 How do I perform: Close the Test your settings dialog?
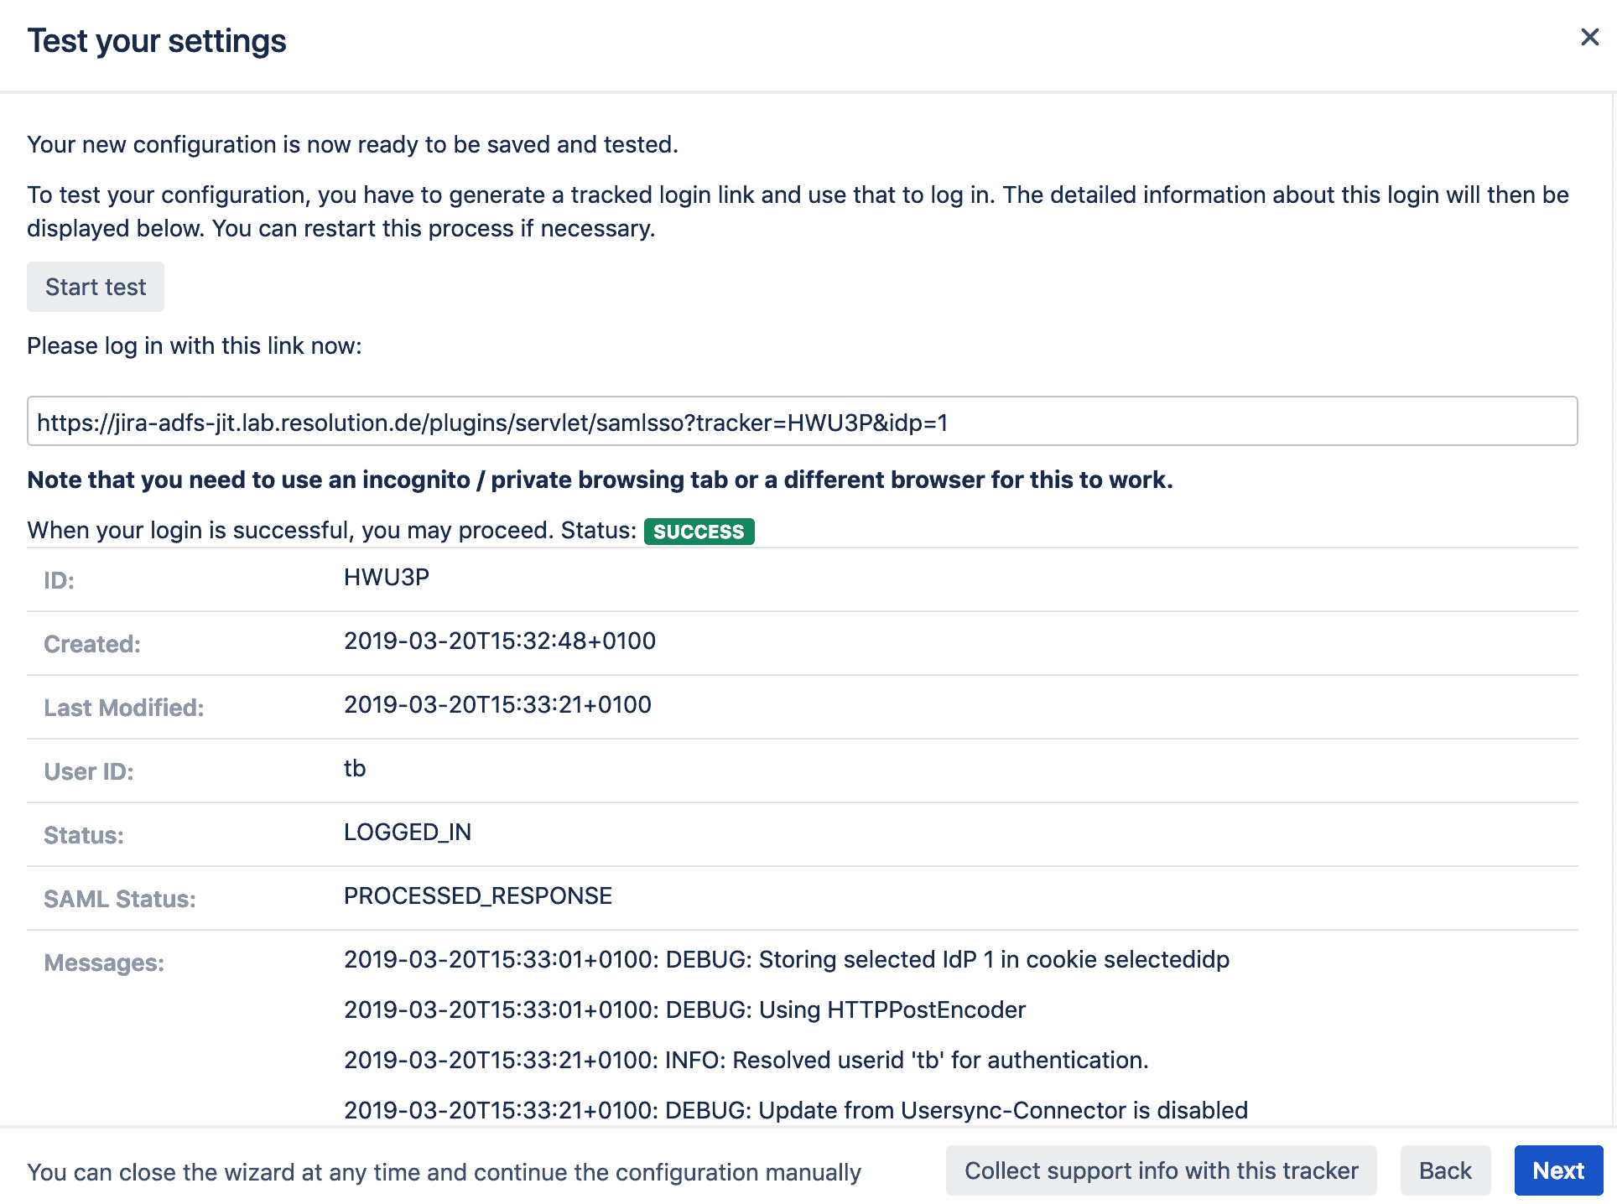coord(1589,37)
